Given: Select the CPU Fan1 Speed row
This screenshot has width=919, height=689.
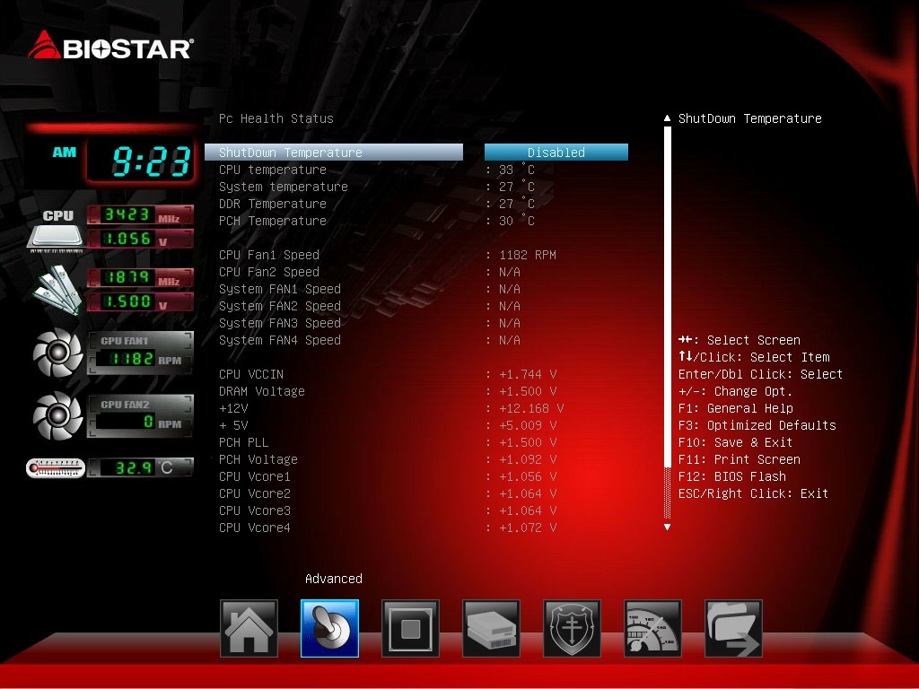Looking at the screenshot, I should (269, 255).
